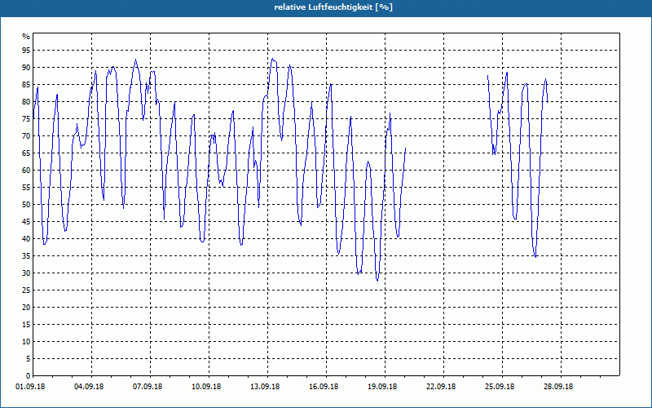The width and height of the screenshot is (652, 408).
Task: Click the 10 value on the y-axis
Action: [26, 342]
